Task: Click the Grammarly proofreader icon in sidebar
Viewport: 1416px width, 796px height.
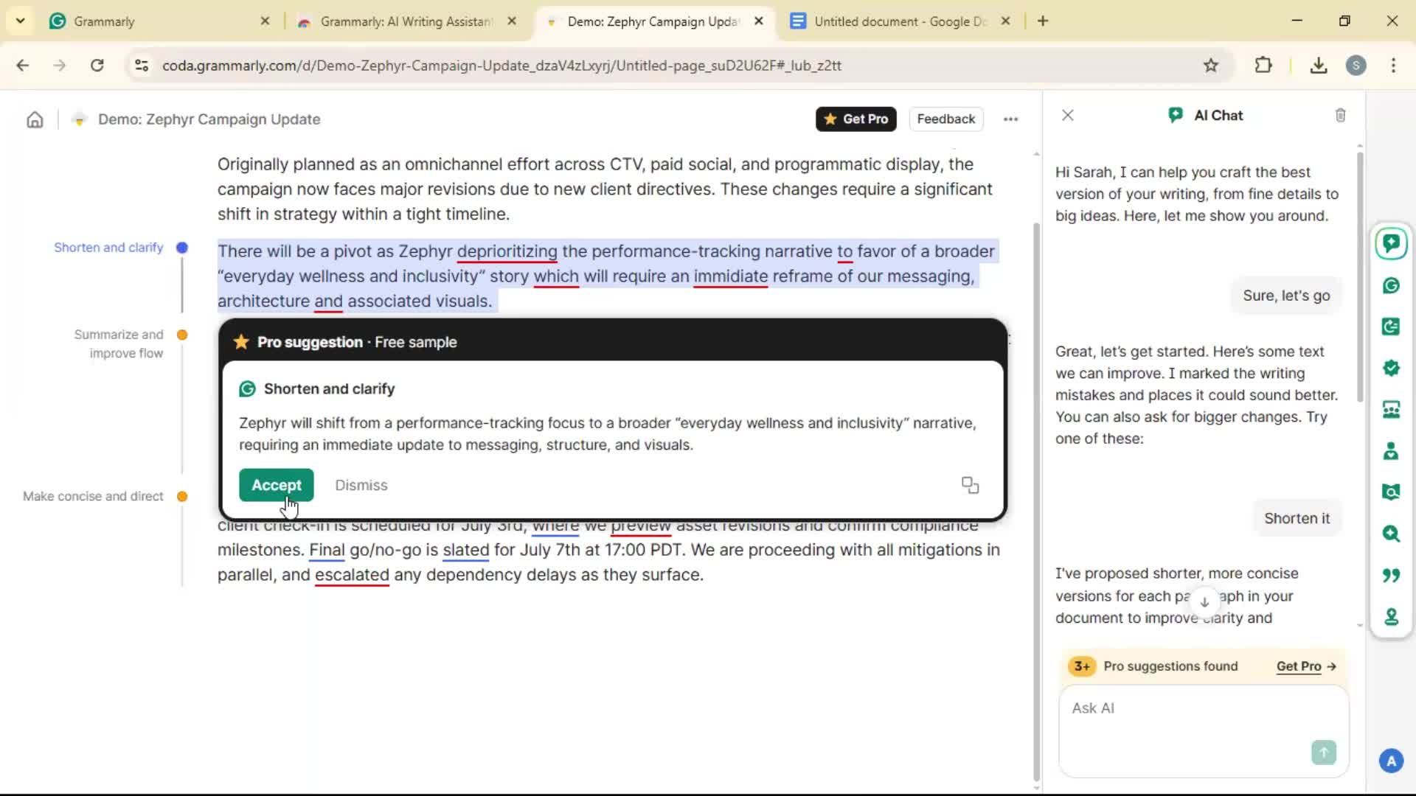Action: 1391,285
